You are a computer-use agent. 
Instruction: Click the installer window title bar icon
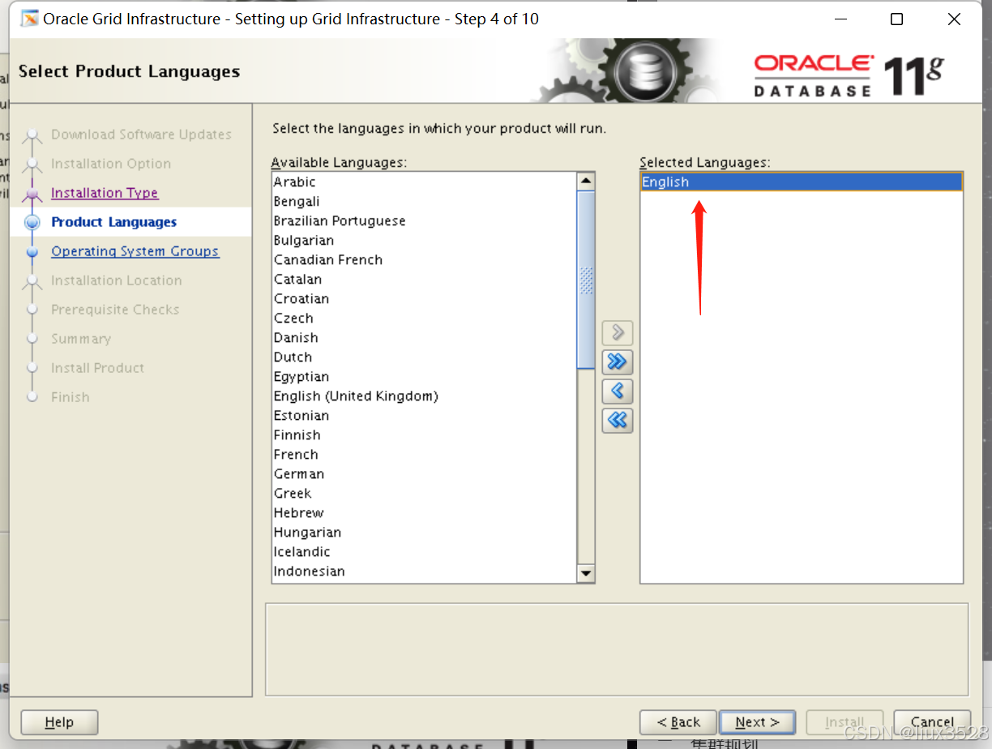pyautogui.click(x=29, y=19)
